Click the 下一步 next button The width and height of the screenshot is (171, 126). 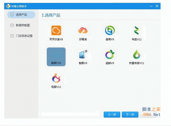[130, 115]
